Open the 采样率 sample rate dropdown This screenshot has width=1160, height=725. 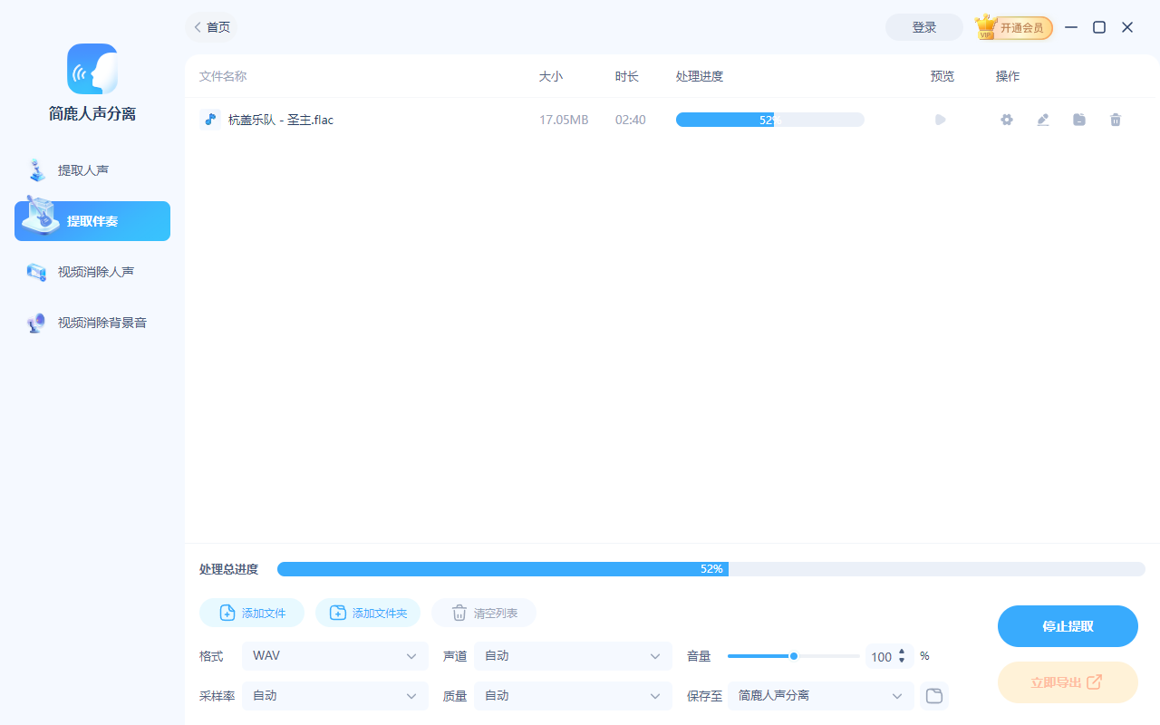pos(335,695)
